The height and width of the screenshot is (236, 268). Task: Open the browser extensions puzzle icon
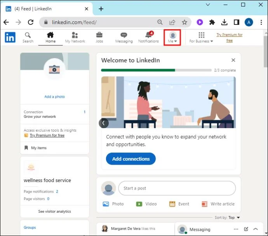point(212,22)
